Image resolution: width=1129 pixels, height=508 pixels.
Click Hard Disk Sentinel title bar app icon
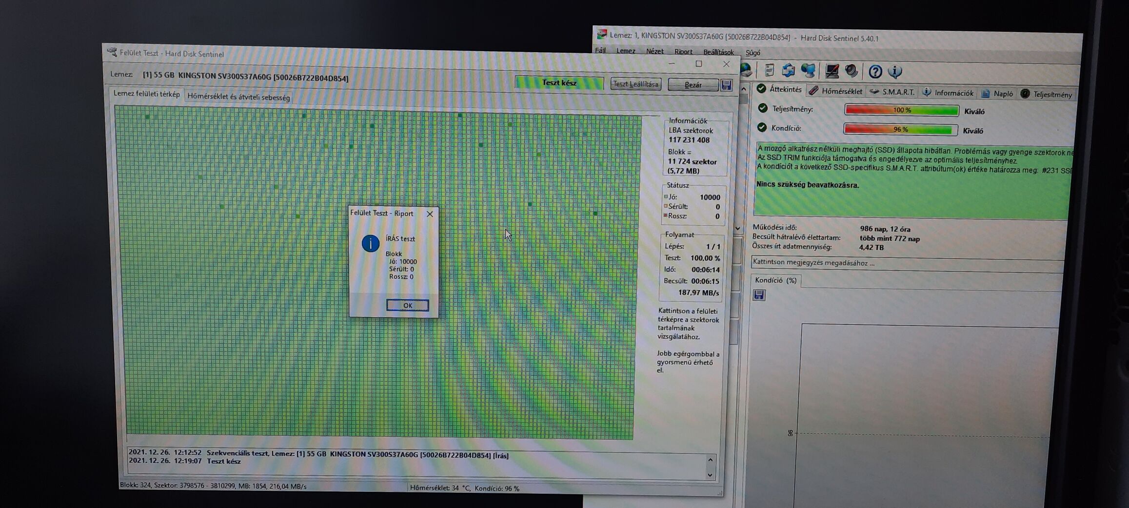coord(602,35)
